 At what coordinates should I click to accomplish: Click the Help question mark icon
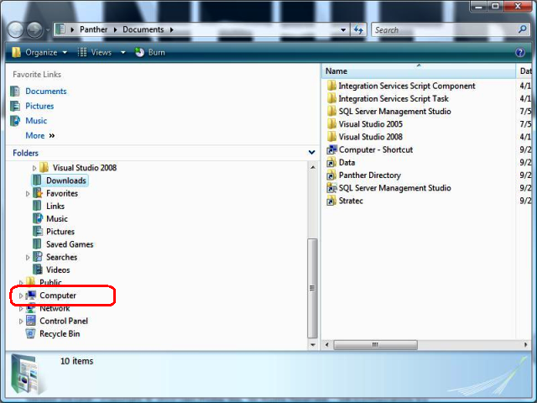coord(519,52)
